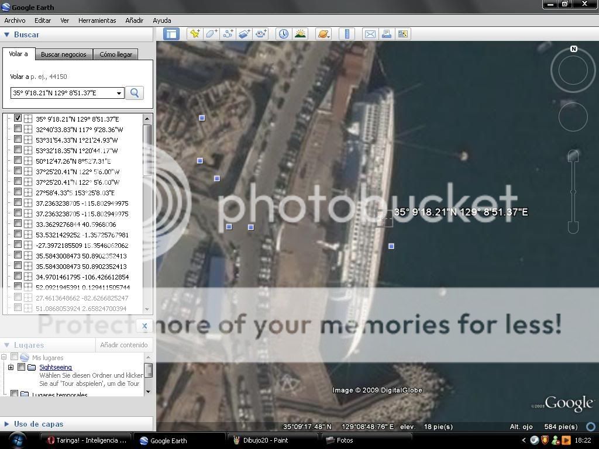The height and width of the screenshot is (449, 599).
Task: Click the email envelope icon
Action: click(370, 34)
